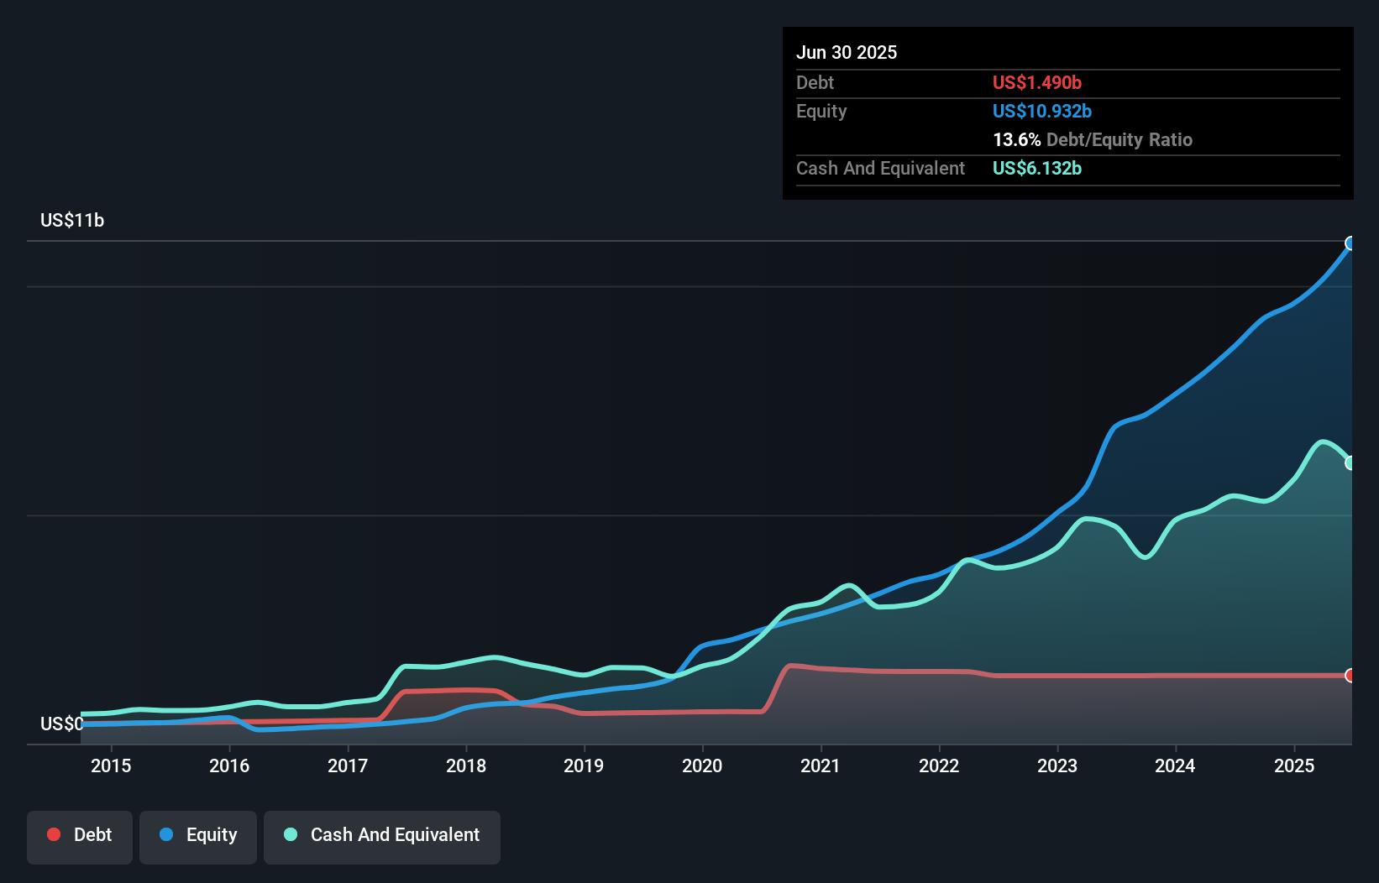Click the 2018 x-axis year label
The width and height of the screenshot is (1379, 883).
click(466, 765)
